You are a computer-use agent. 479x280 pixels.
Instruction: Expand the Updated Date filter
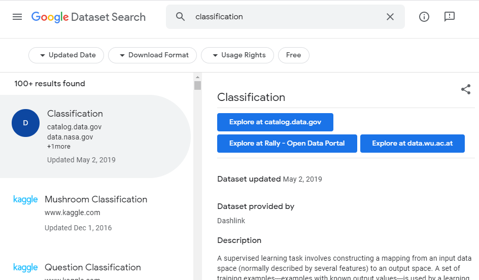[x=66, y=55]
